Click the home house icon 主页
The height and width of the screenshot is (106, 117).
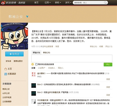coord(6,69)
